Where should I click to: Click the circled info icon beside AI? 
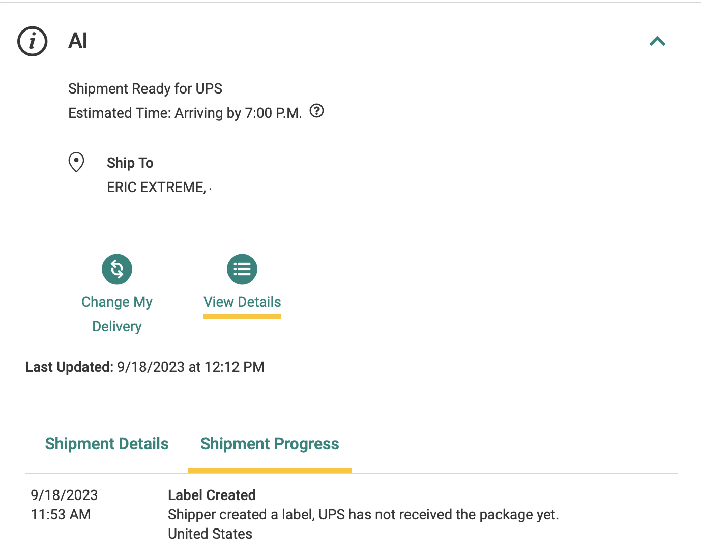coord(33,41)
